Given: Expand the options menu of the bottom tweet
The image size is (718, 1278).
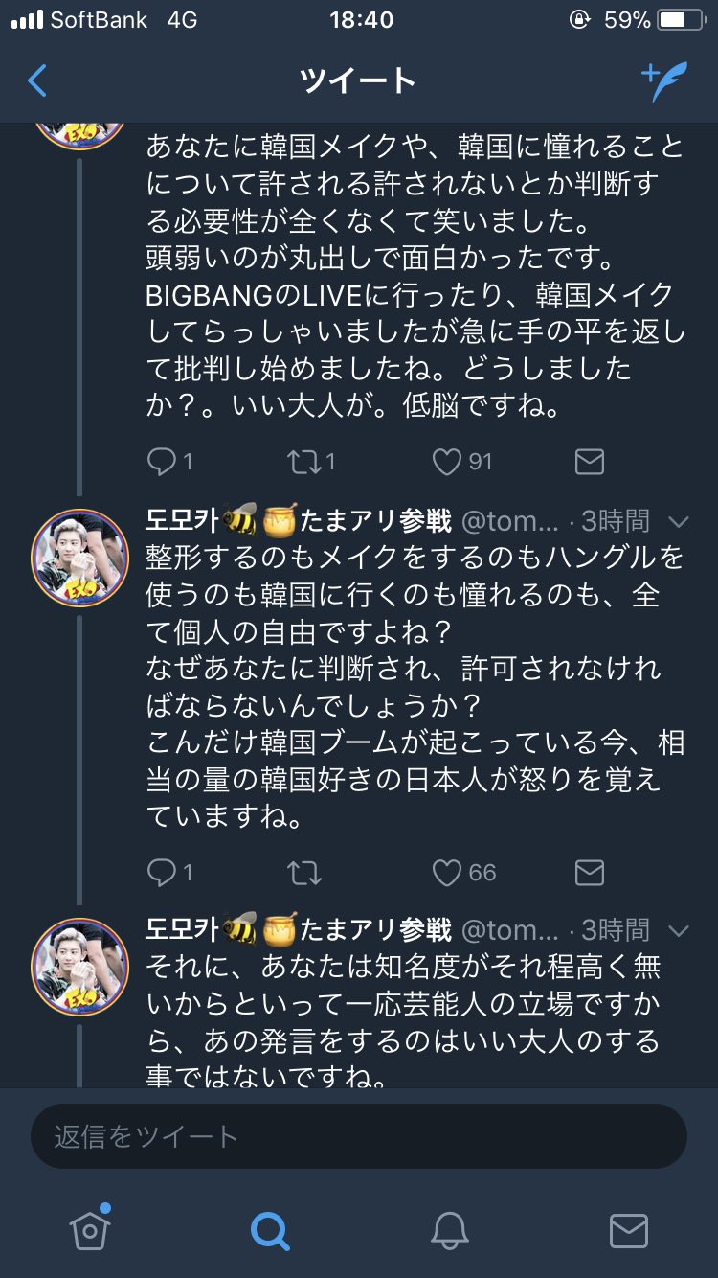Looking at the screenshot, I should click(x=680, y=930).
